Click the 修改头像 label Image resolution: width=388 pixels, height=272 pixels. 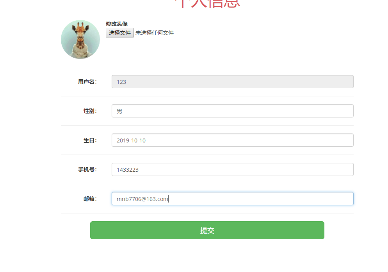click(117, 24)
